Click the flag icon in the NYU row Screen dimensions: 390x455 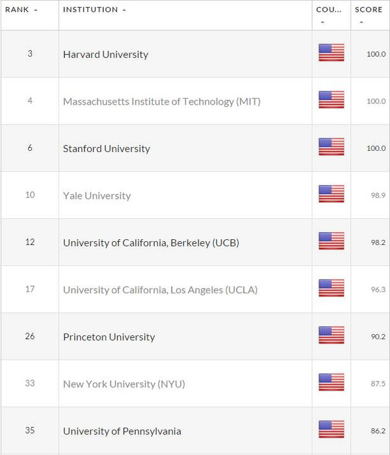pos(331,382)
